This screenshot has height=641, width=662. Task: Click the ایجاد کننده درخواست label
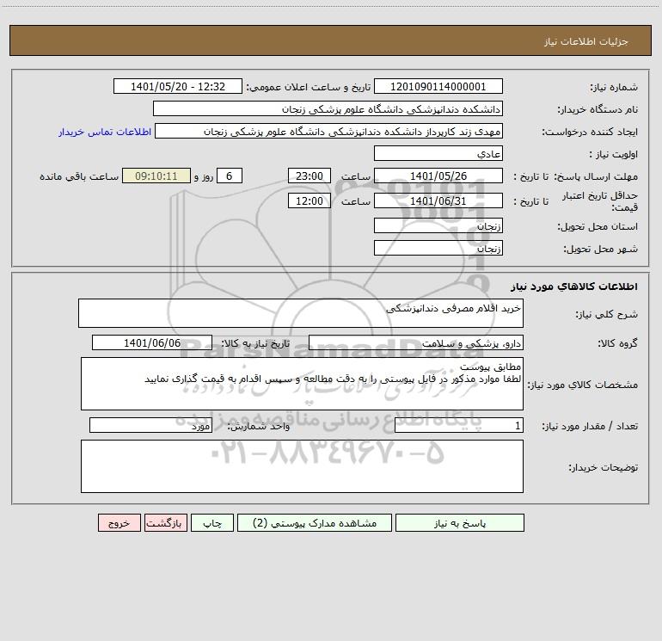click(x=590, y=133)
